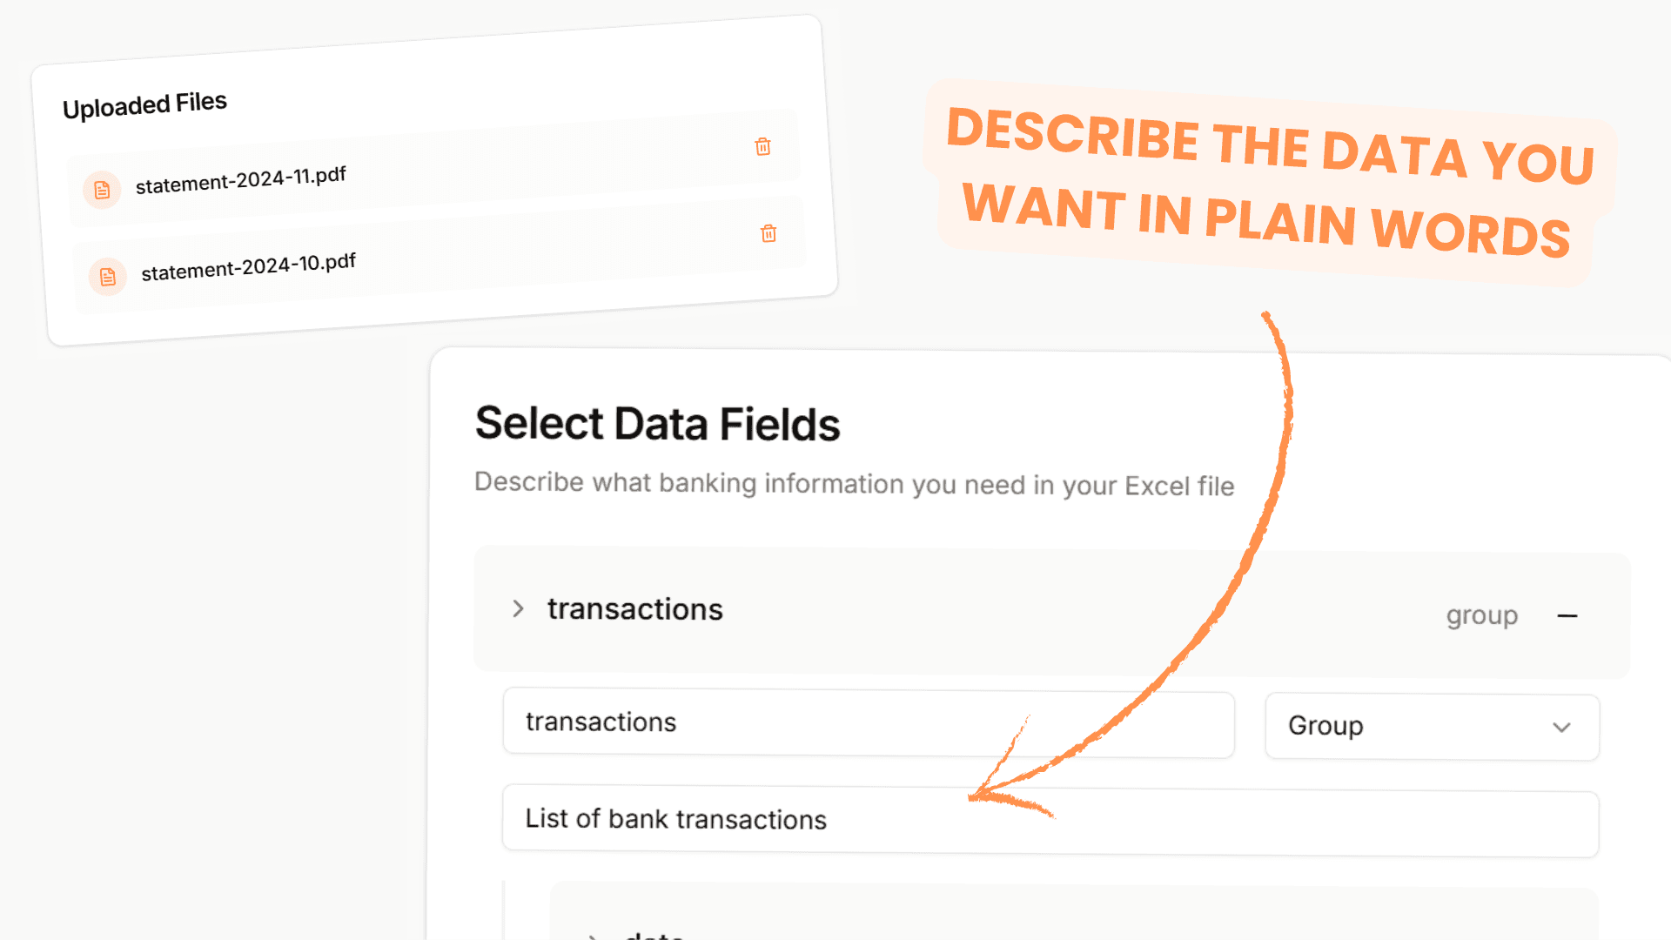The width and height of the screenshot is (1671, 940).
Task: Delete statement-2024-10.pdf with its trash icon
Action: [x=768, y=233]
